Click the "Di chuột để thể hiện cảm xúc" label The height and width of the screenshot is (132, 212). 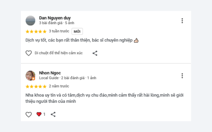59,53
